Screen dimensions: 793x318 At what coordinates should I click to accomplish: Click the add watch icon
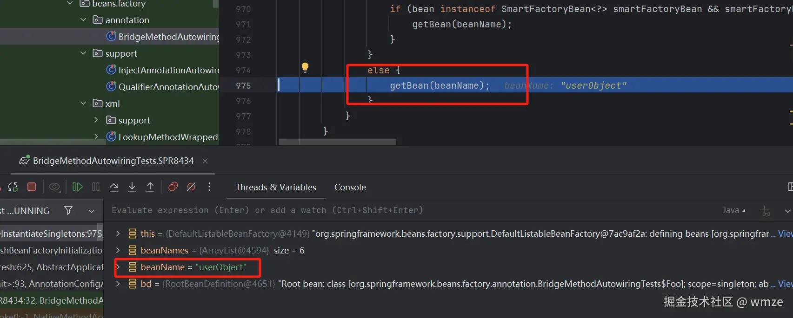point(765,211)
